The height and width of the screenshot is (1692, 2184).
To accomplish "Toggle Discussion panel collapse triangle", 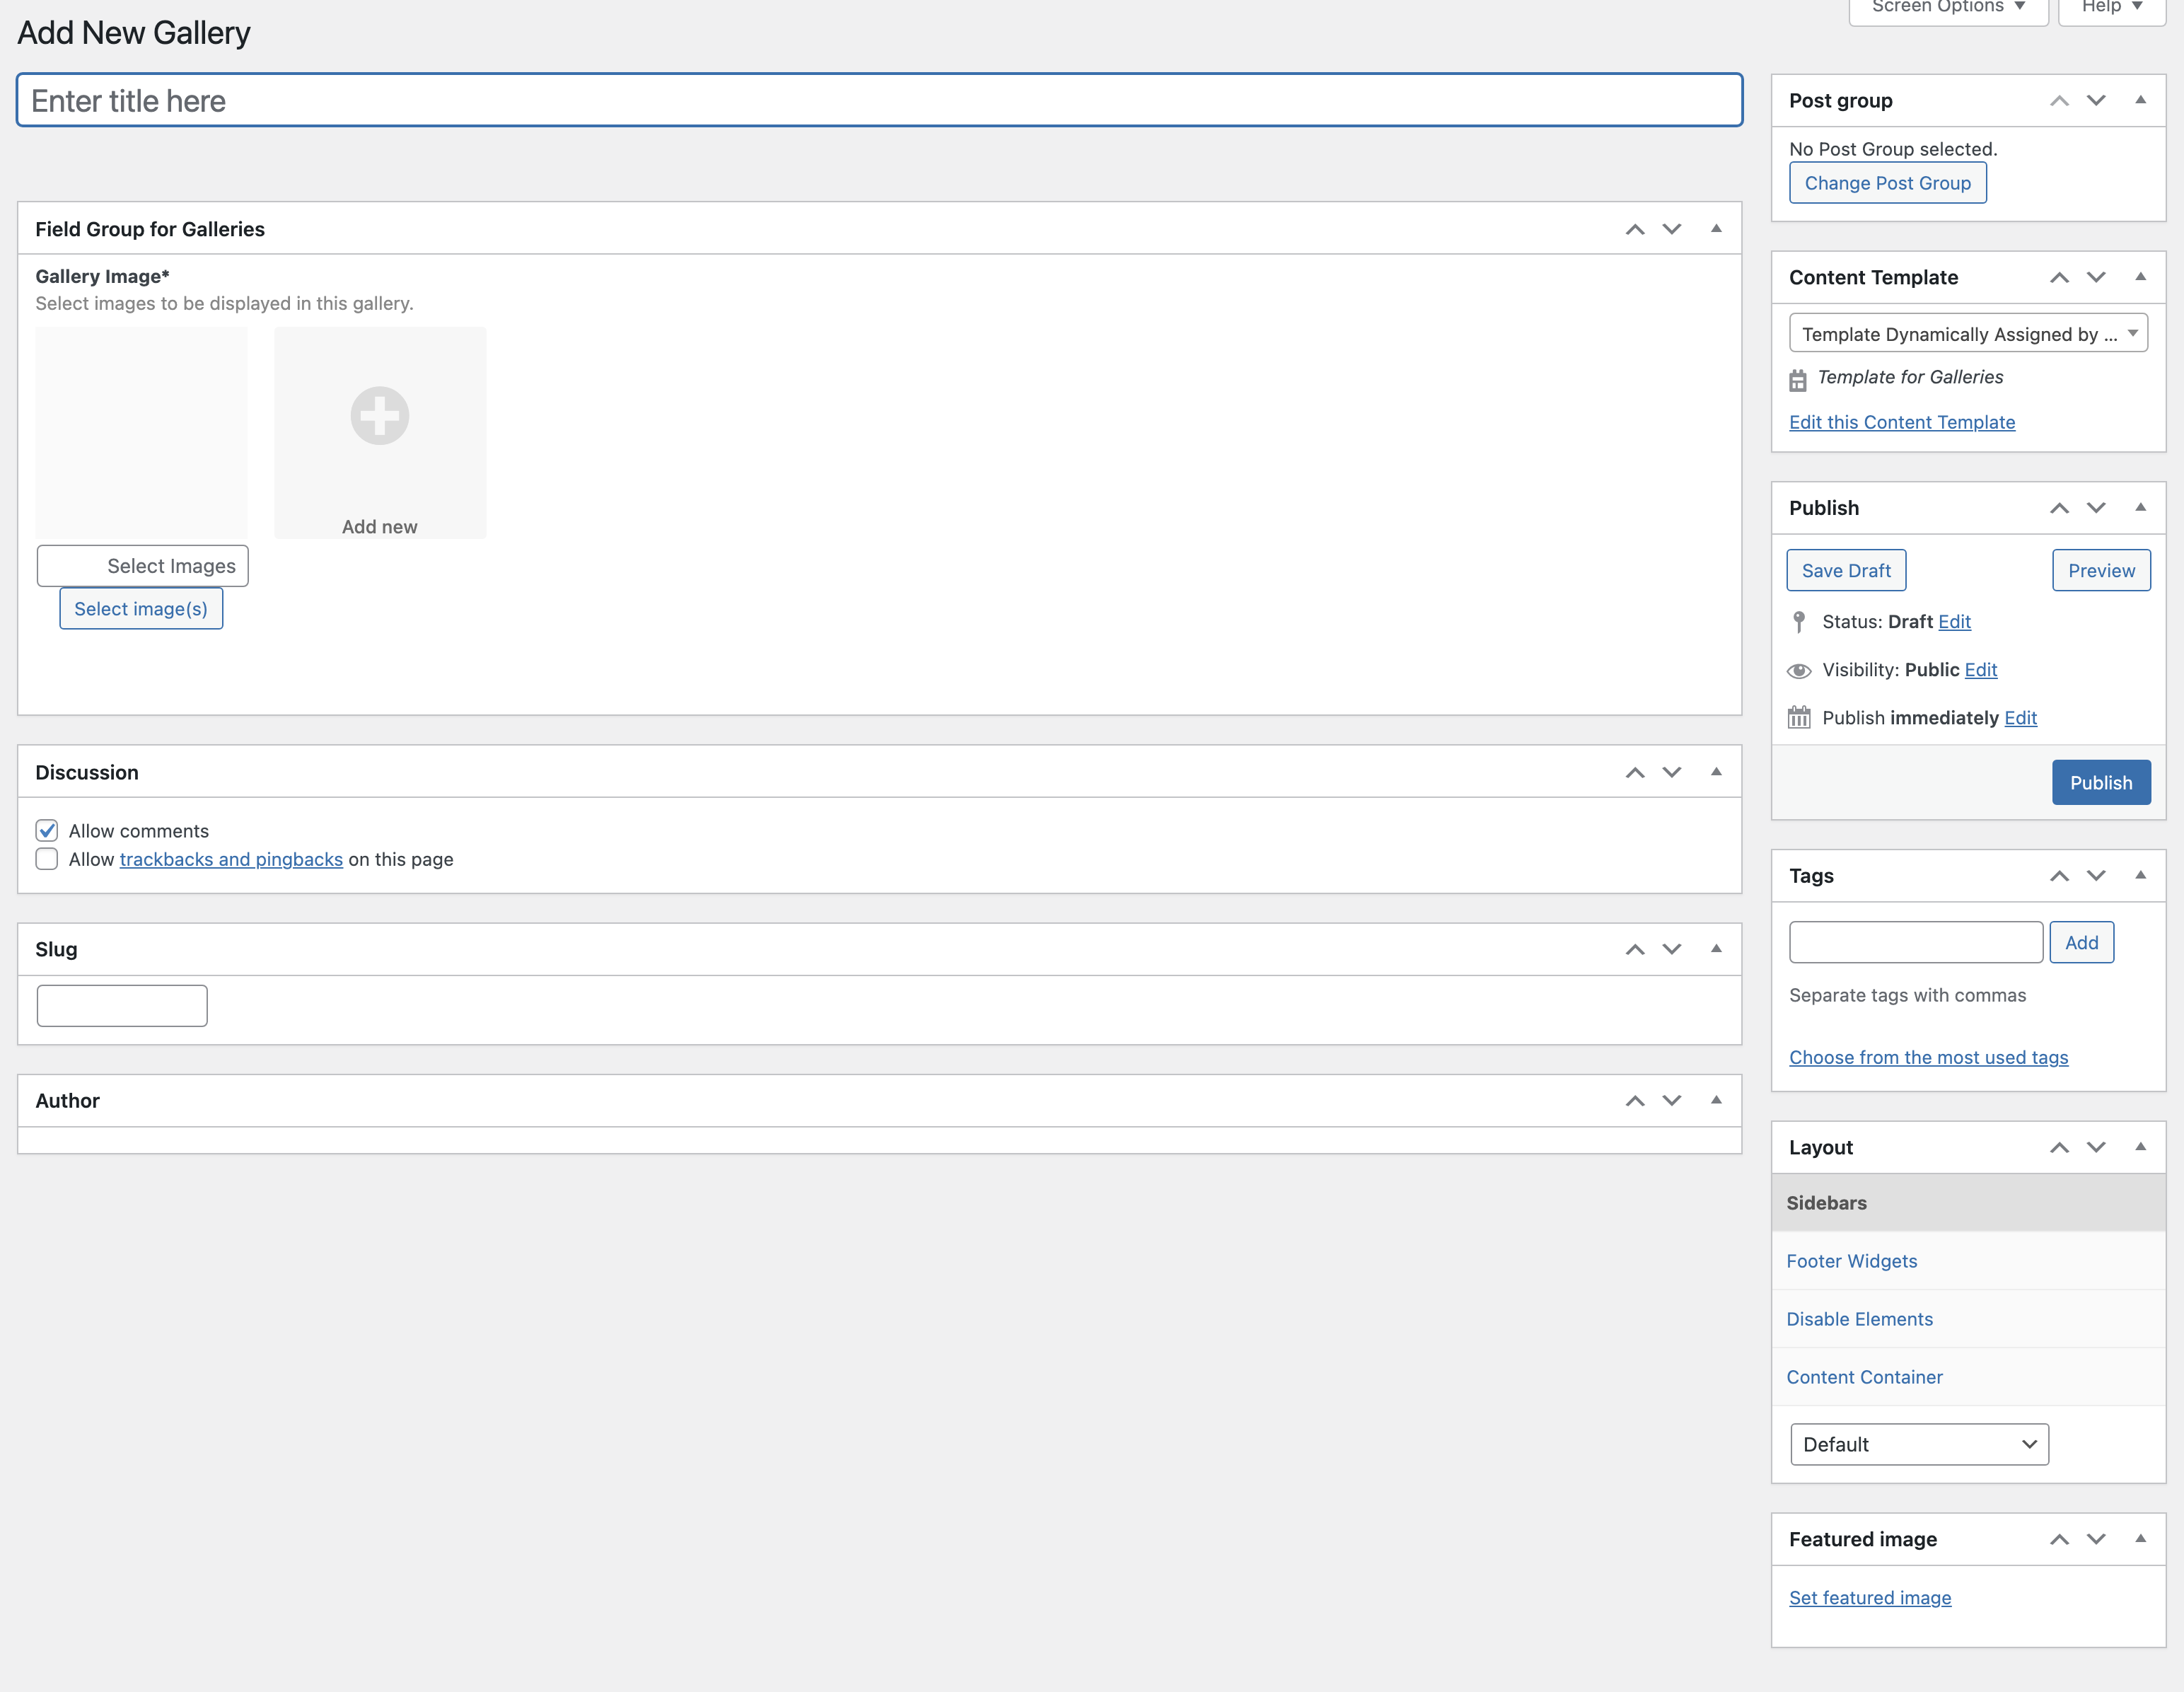I will pos(1716,772).
